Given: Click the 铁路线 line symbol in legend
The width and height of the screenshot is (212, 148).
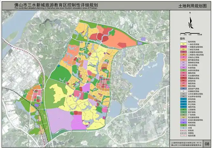Looking at the screenshot, I should coord(183,133).
